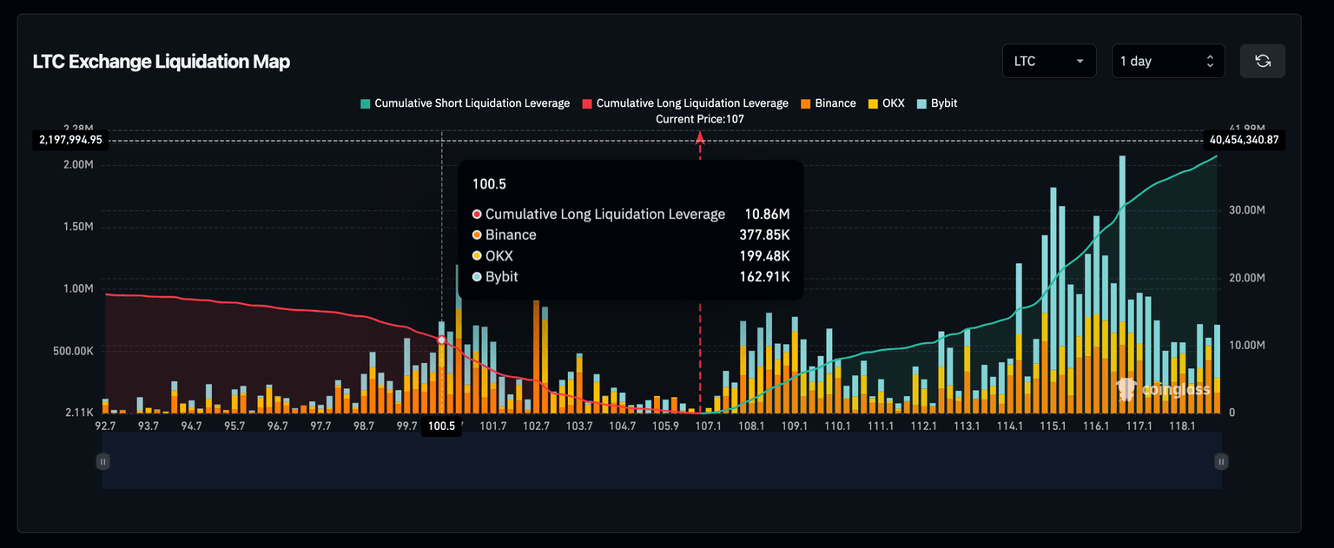Click the refresh icon button
Image resolution: width=1334 pixels, height=548 pixels.
[1263, 61]
